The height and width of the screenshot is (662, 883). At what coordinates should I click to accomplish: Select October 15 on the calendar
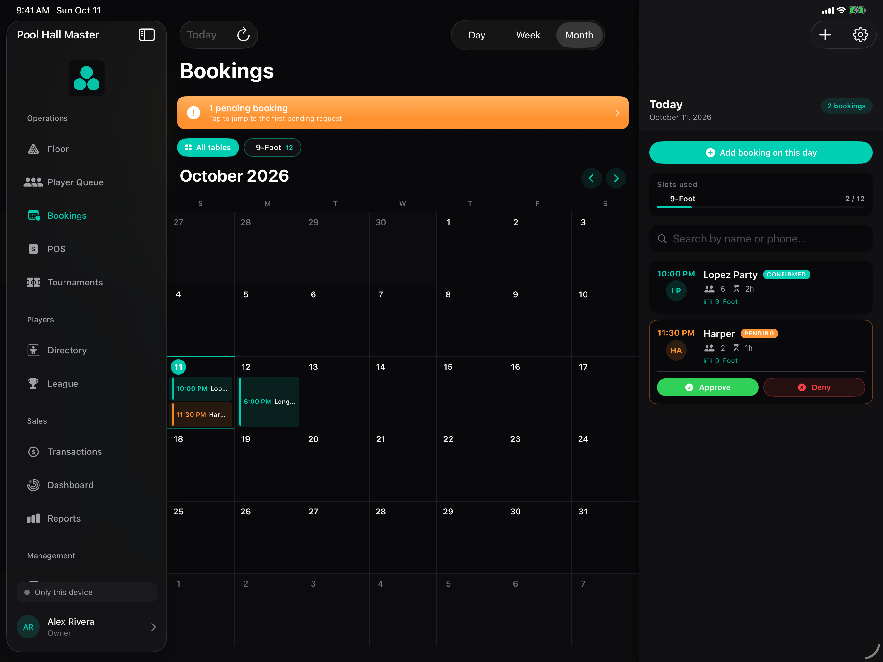pyautogui.click(x=470, y=393)
